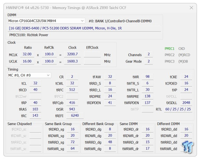Click the MCLK RefClk value 100.0
201x161 pixels.
pyautogui.click(x=49, y=54)
